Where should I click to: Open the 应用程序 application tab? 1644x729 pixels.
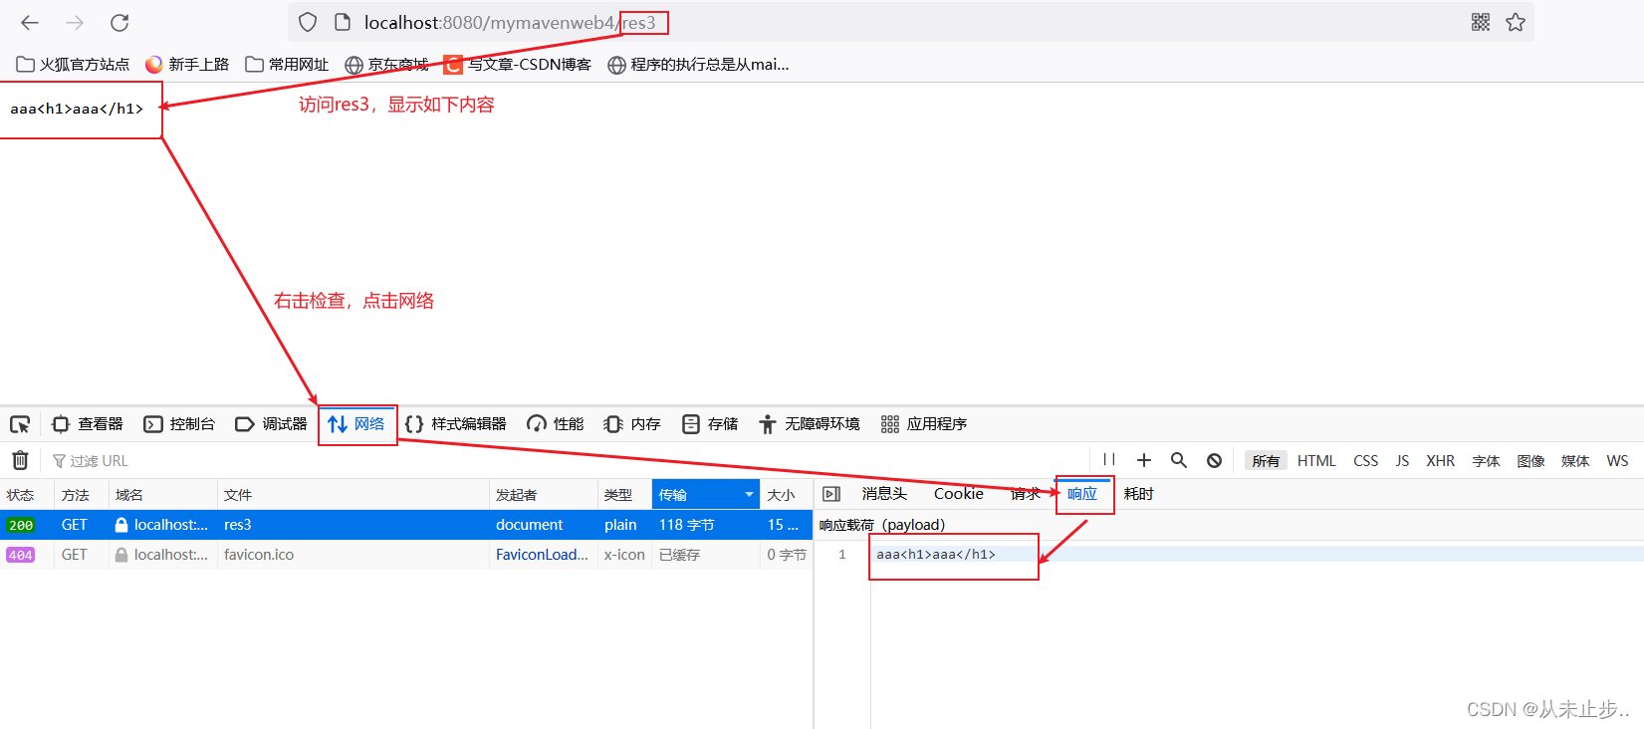924,424
